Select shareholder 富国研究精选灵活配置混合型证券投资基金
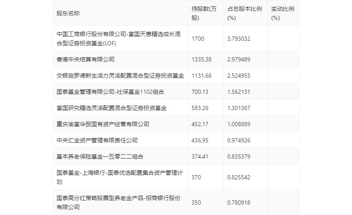The height and width of the screenshot is (215, 352). pos(111,108)
